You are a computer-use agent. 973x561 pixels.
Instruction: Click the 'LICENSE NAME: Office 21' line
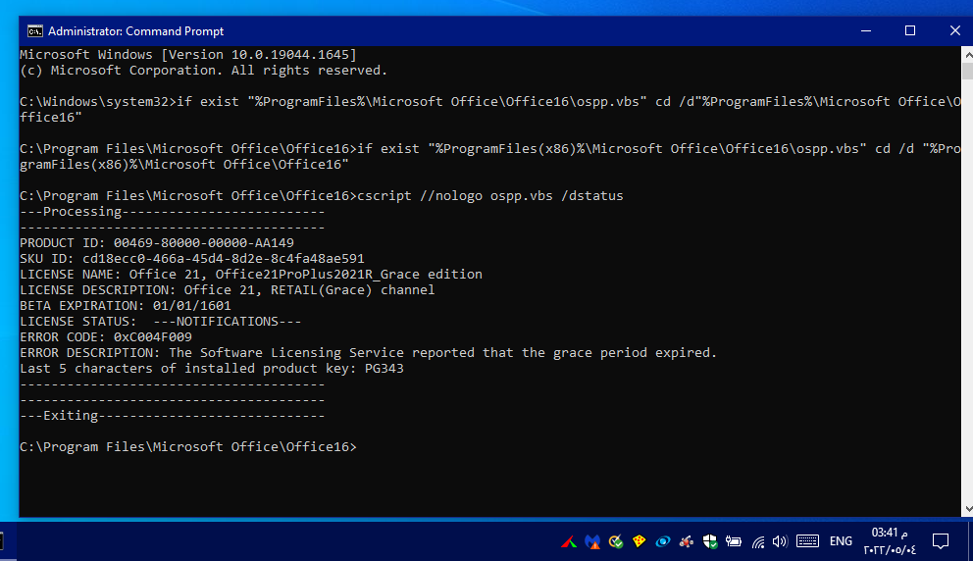[x=251, y=274]
